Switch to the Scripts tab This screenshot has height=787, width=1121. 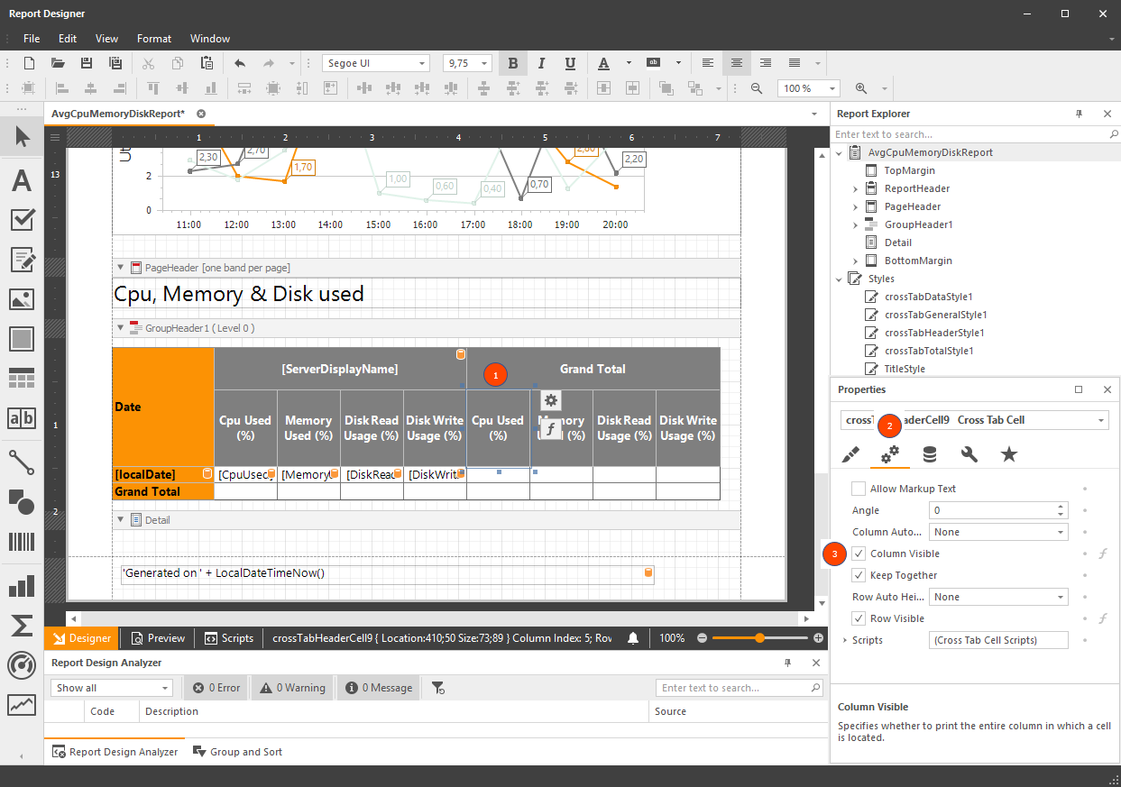(x=229, y=638)
